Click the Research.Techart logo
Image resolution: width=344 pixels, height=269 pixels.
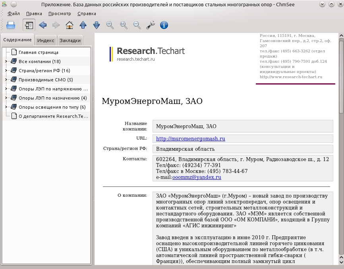point(147,54)
